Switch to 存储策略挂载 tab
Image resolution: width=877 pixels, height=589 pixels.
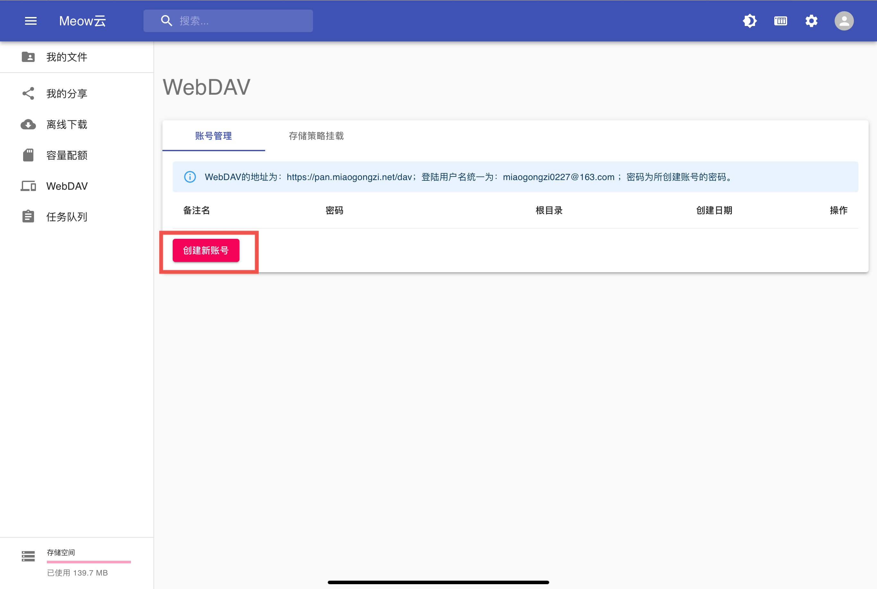click(316, 136)
